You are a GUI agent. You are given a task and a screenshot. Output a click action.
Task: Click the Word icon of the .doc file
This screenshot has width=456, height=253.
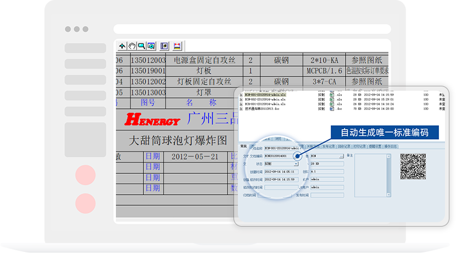[x=332, y=108]
